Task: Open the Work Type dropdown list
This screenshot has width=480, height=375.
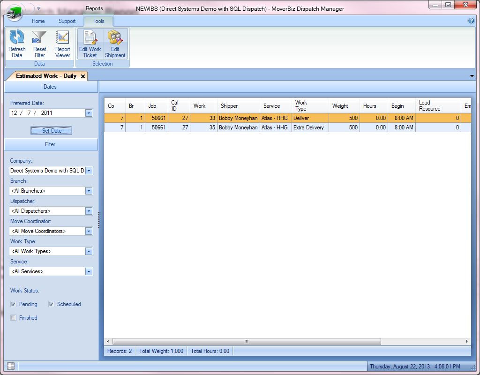Action: coord(89,251)
